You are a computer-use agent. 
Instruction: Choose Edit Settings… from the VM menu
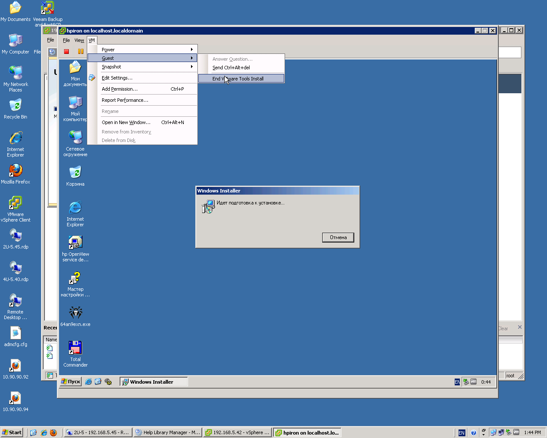pyautogui.click(x=143, y=78)
